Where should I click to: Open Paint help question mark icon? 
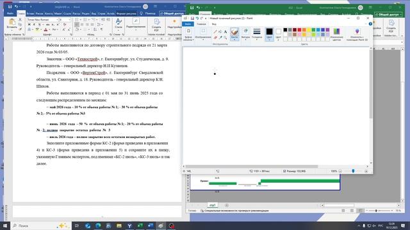pos(370,24)
